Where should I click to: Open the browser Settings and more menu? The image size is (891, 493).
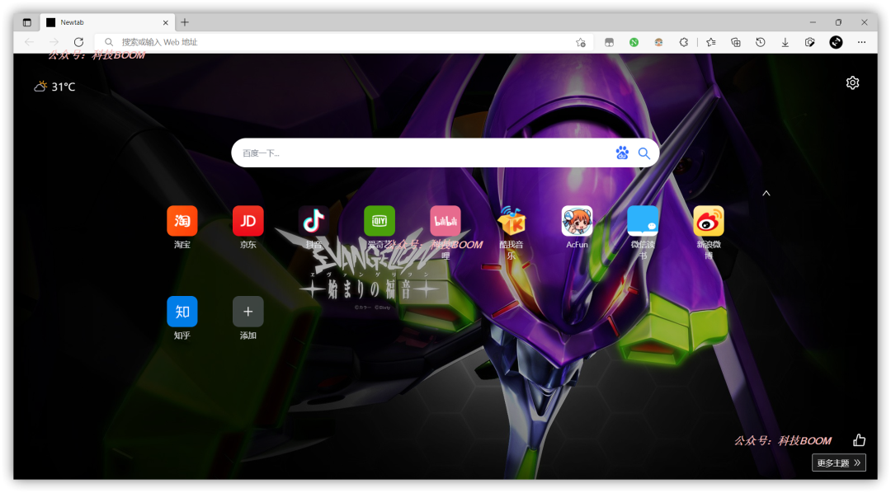(x=861, y=42)
